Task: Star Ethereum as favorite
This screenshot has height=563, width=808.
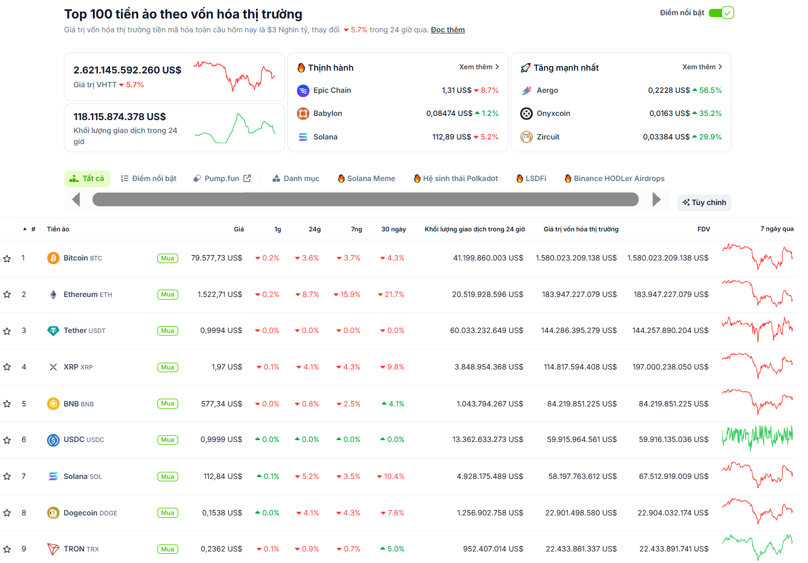Action: 7,295
